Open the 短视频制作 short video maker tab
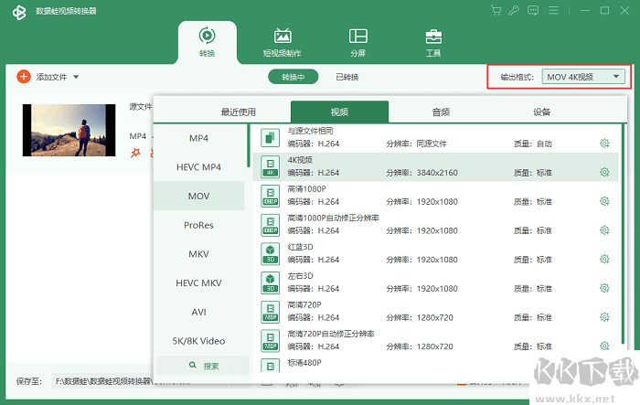This screenshot has height=405, width=640. [x=282, y=41]
